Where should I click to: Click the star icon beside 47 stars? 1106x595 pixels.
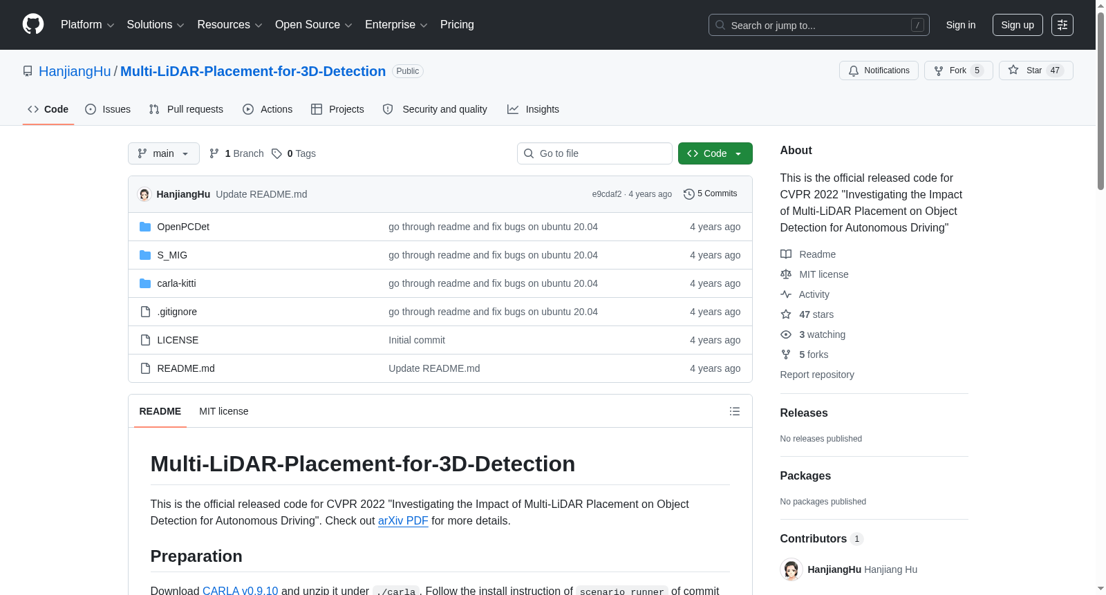coord(786,314)
